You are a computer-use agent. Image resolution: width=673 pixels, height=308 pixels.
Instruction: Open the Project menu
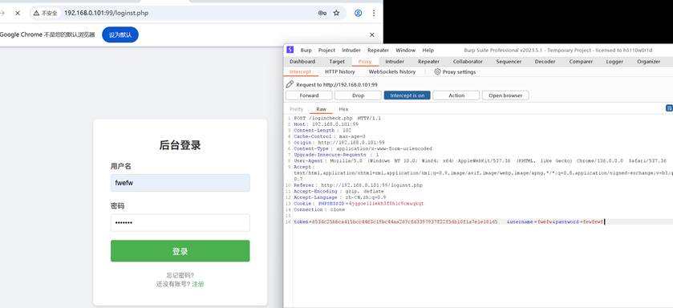326,51
